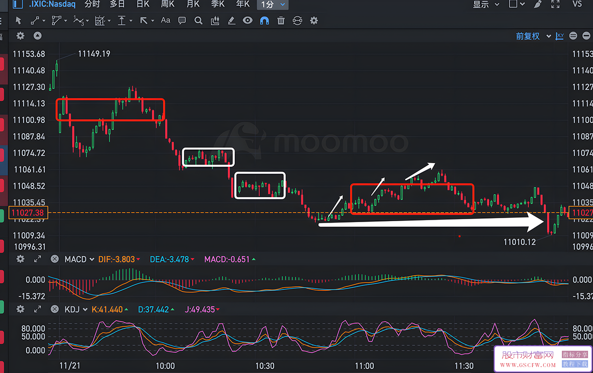Click the K:41.440 value
The width and height of the screenshot is (593, 373).
pyautogui.click(x=107, y=310)
